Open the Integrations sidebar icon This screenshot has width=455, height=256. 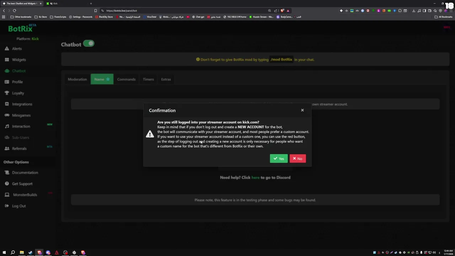coord(7,104)
